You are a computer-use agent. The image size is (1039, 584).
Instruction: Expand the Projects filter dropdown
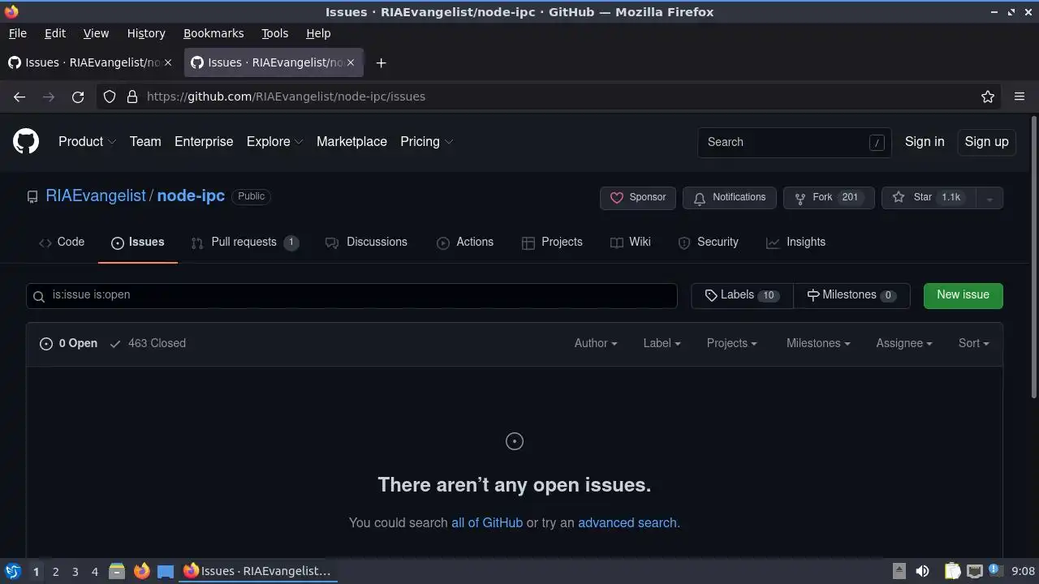(731, 343)
